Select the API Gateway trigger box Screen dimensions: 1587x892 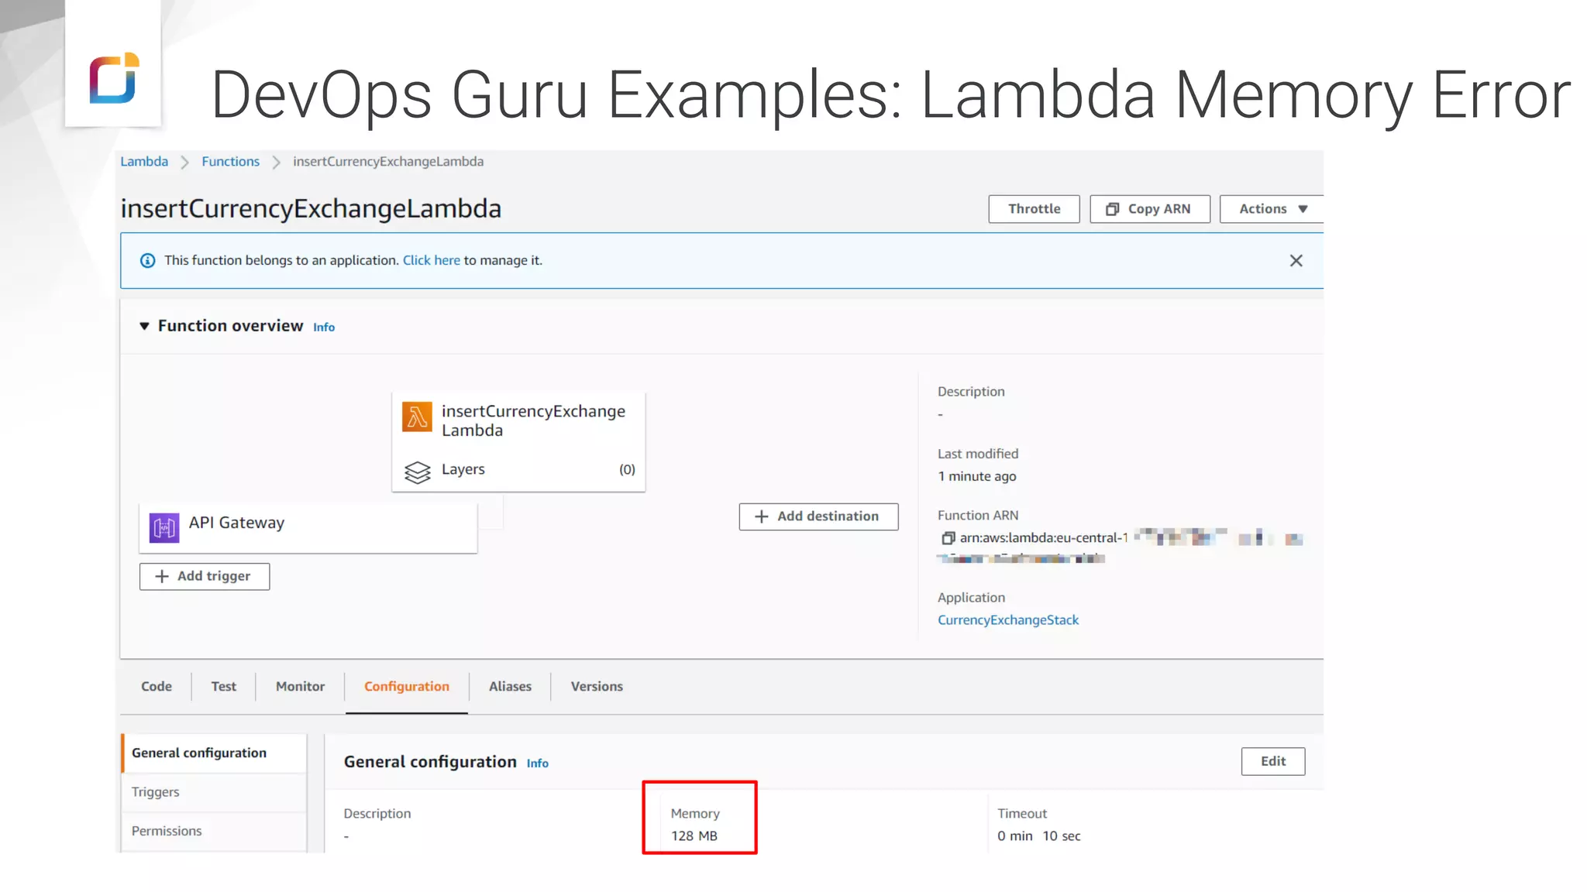308,528
